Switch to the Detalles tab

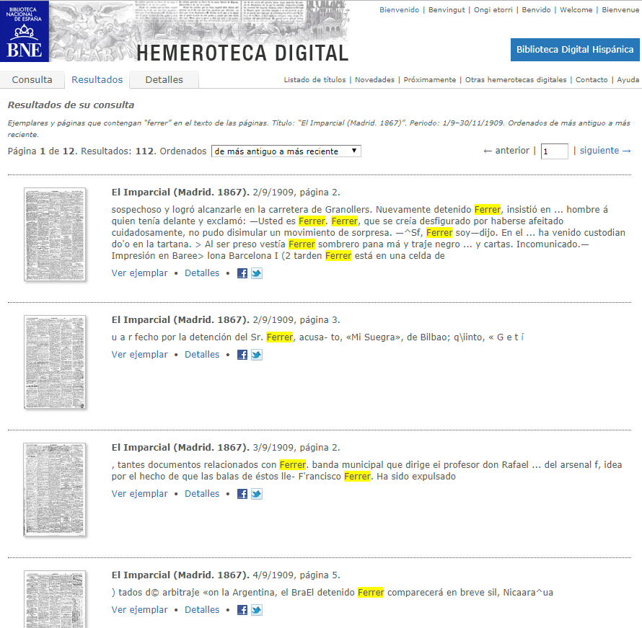(x=164, y=80)
